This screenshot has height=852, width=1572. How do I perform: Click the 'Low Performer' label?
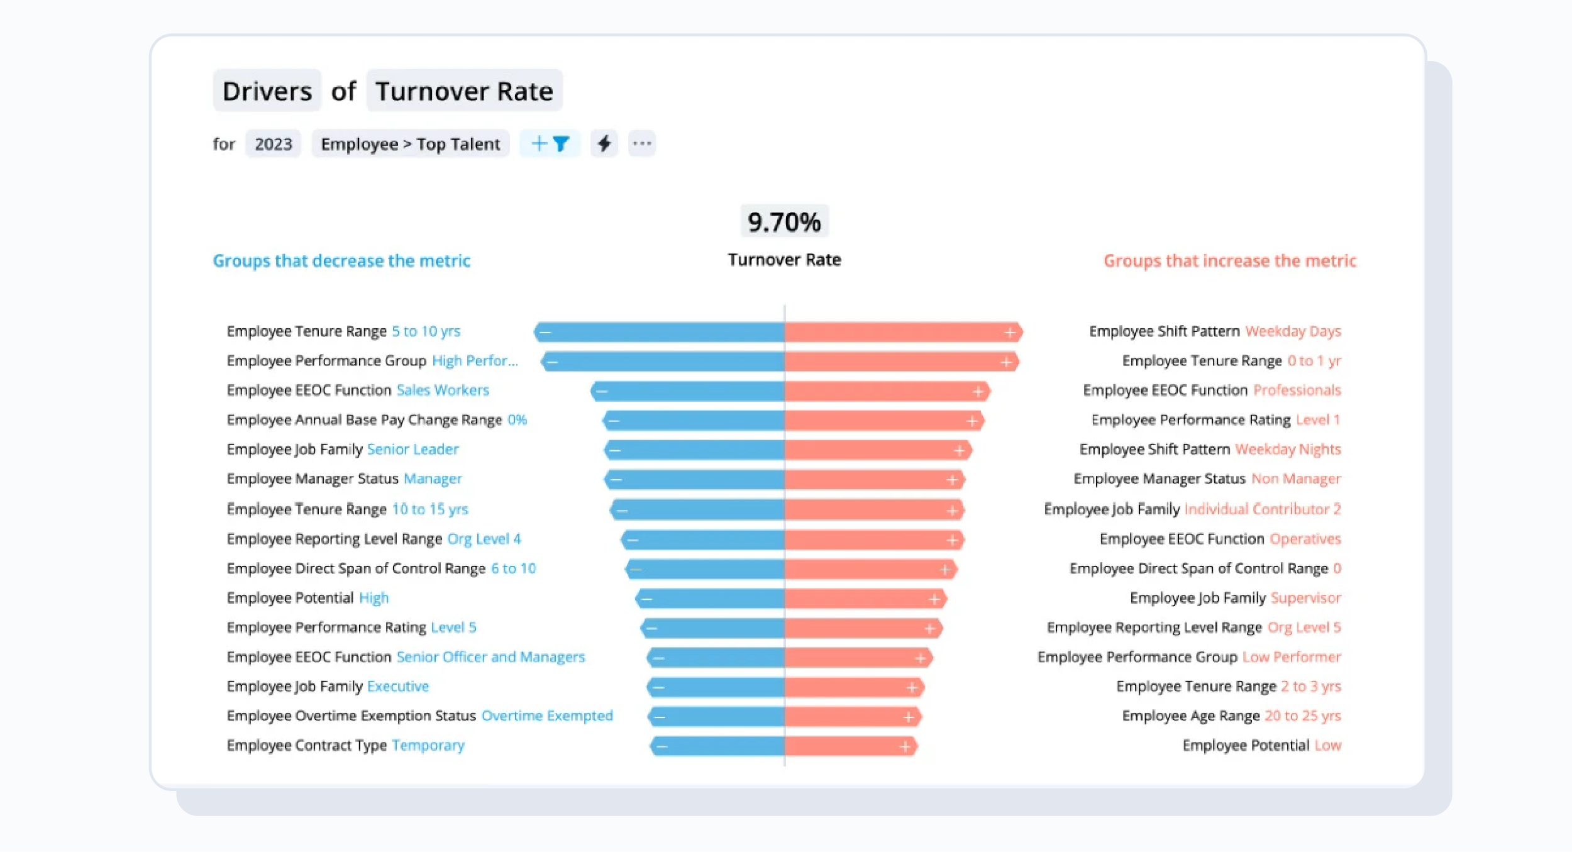pos(1292,656)
